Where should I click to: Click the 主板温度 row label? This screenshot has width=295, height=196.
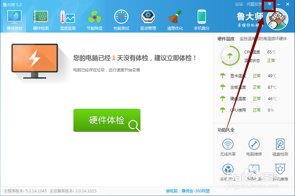[238, 87]
